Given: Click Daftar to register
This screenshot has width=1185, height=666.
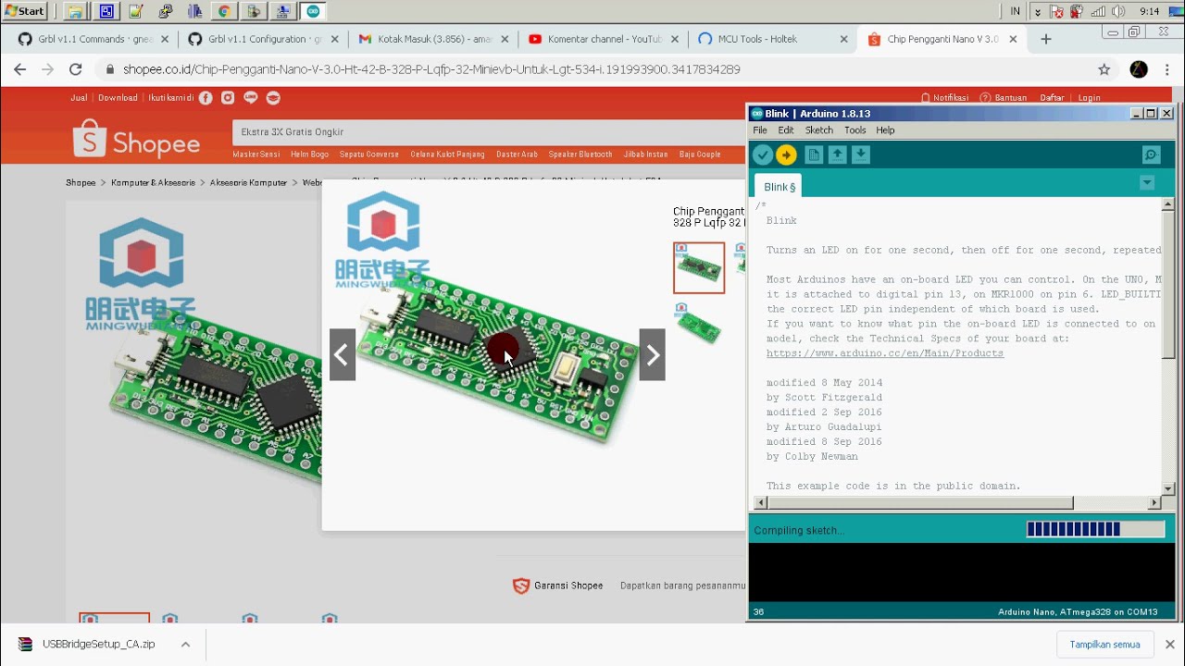Looking at the screenshot, I should click(1052, 98).
